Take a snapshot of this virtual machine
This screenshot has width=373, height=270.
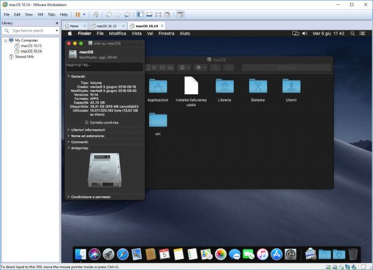(x=109, y=14)
